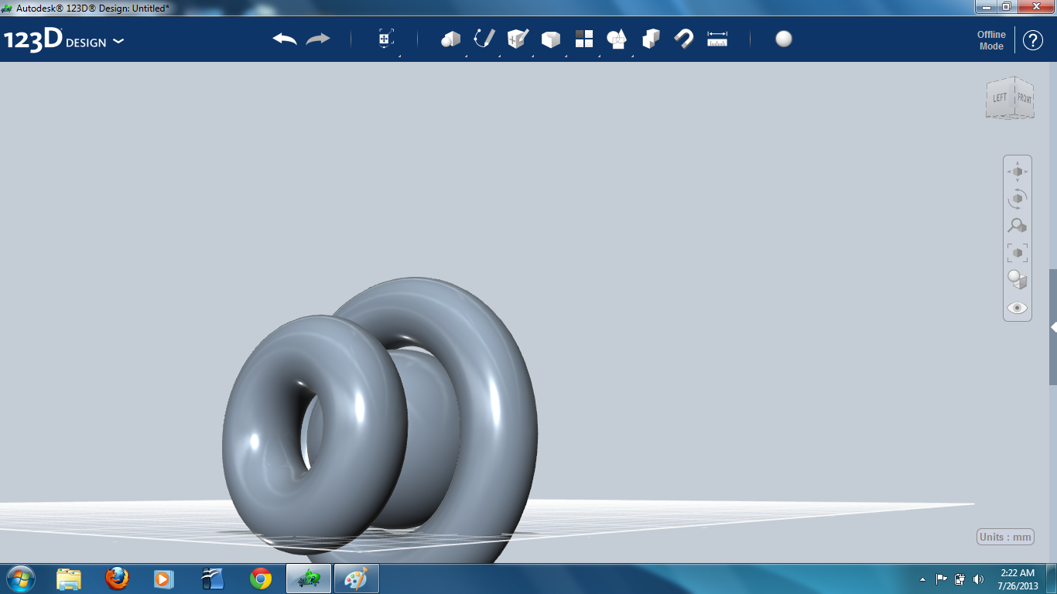The height and width of the screenshot is (594, 1057).
Task: Open the Primitives tool
Action: click(452, 39)
